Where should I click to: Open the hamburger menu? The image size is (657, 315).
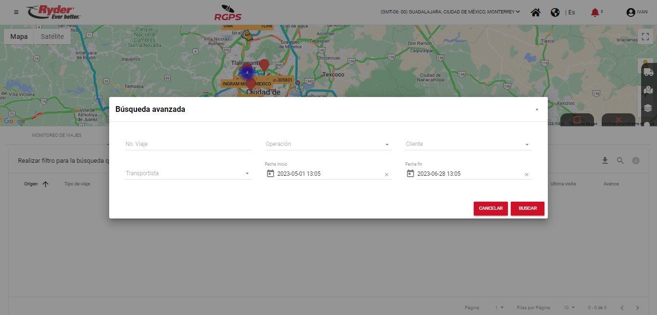pyautogui.click(x=16, y=12)
